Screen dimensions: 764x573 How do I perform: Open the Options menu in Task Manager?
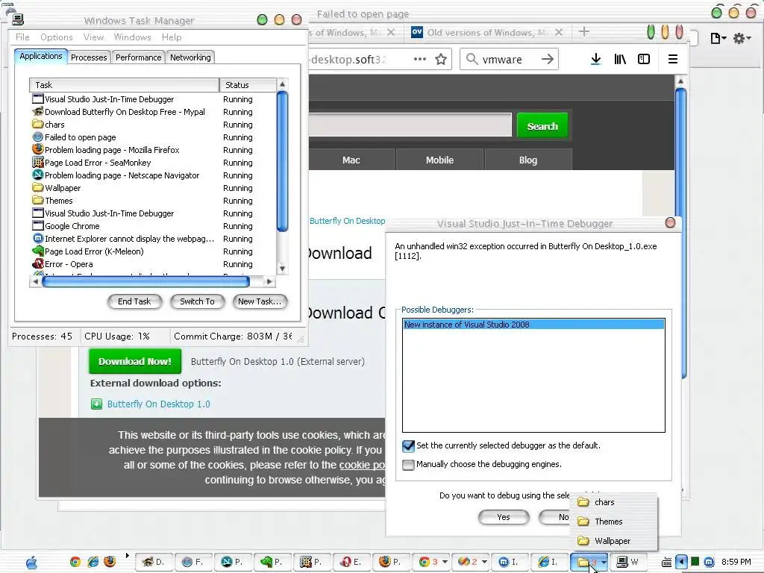[x=57, y=37]
